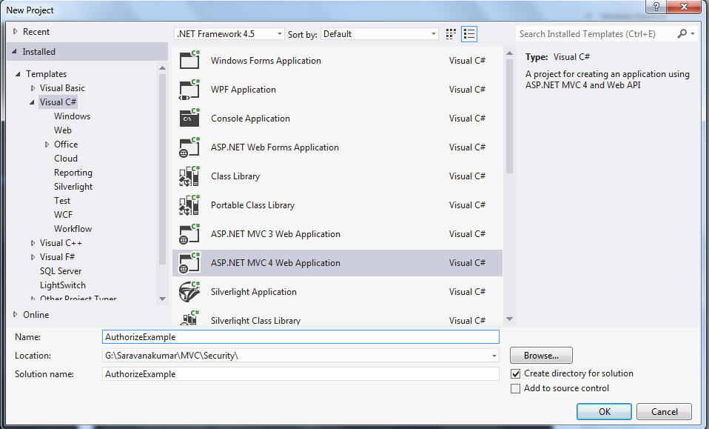Open the Location path dropdown arrow
This screenshot has height=429, width=709.
(x=494, y=356)
